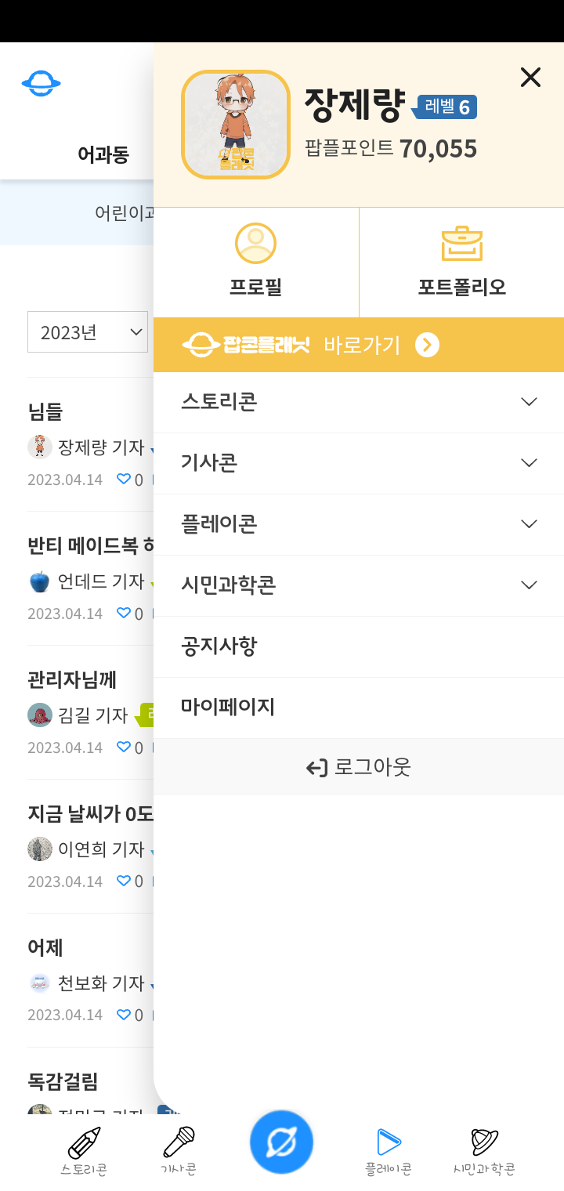Viewport: 564px width, 1191px height.
Task: Click the planet logo at top left
Action: coord(41,82)
